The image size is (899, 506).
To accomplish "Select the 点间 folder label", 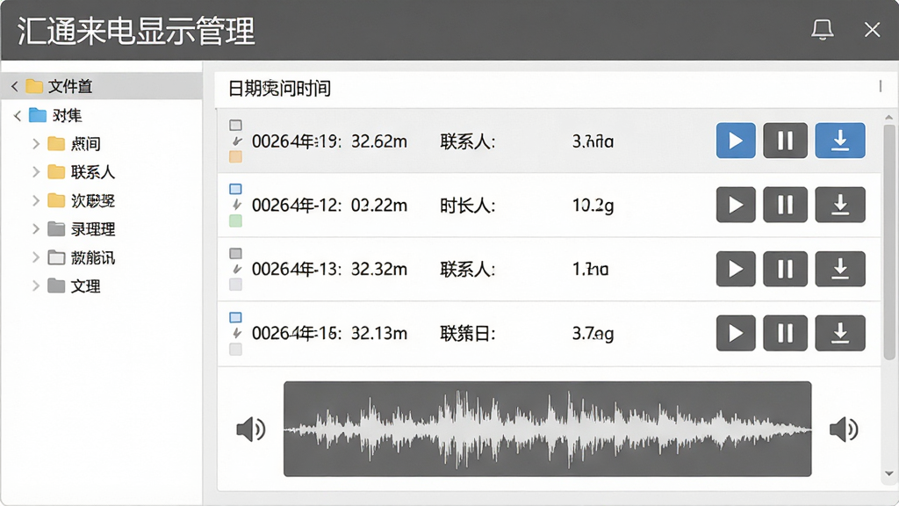I will [86, 143].
